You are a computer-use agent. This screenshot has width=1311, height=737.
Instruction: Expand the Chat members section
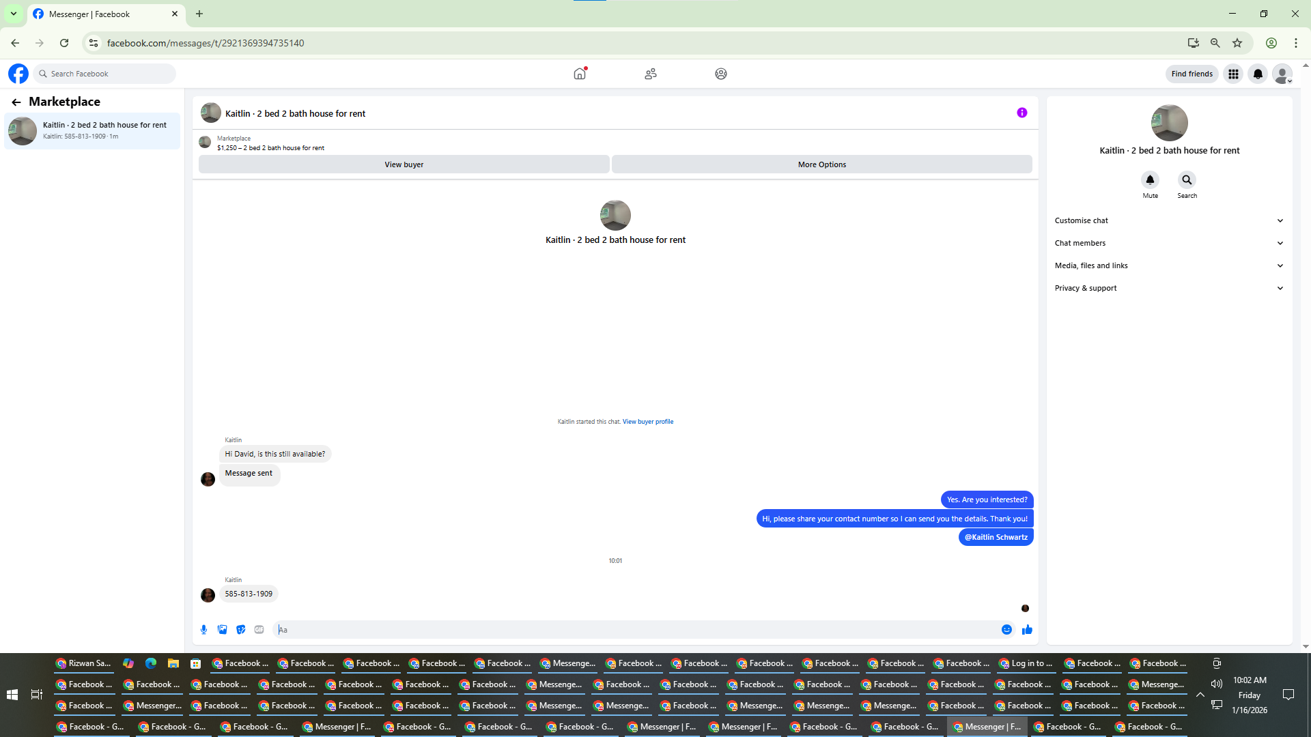[1169, 243]
